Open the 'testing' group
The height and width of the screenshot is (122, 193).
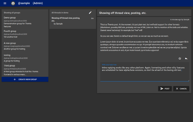click(7, 55)
